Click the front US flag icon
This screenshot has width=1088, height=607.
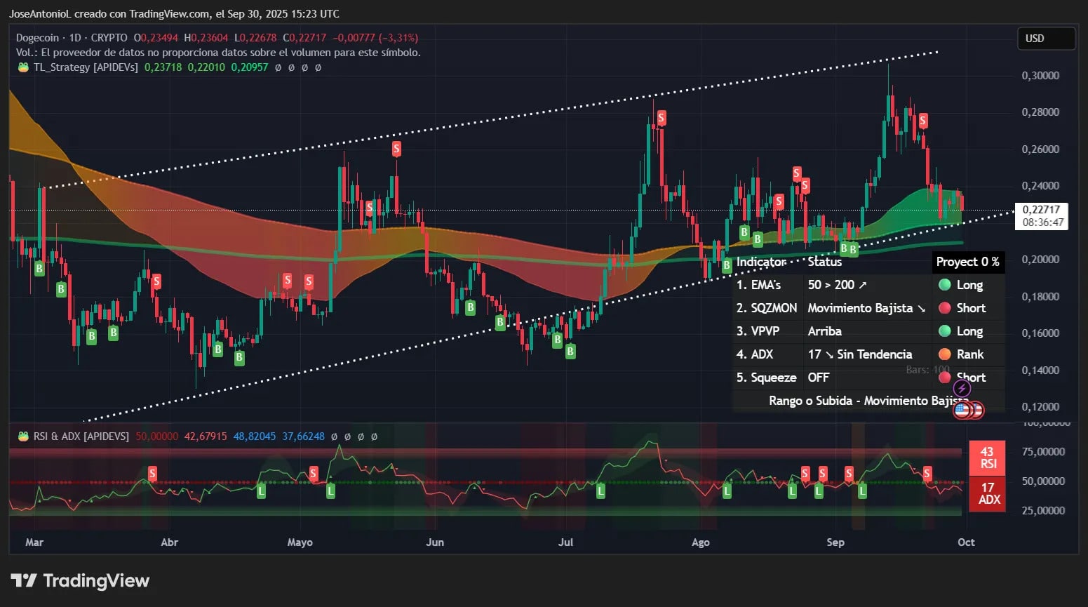coord(962,410)
